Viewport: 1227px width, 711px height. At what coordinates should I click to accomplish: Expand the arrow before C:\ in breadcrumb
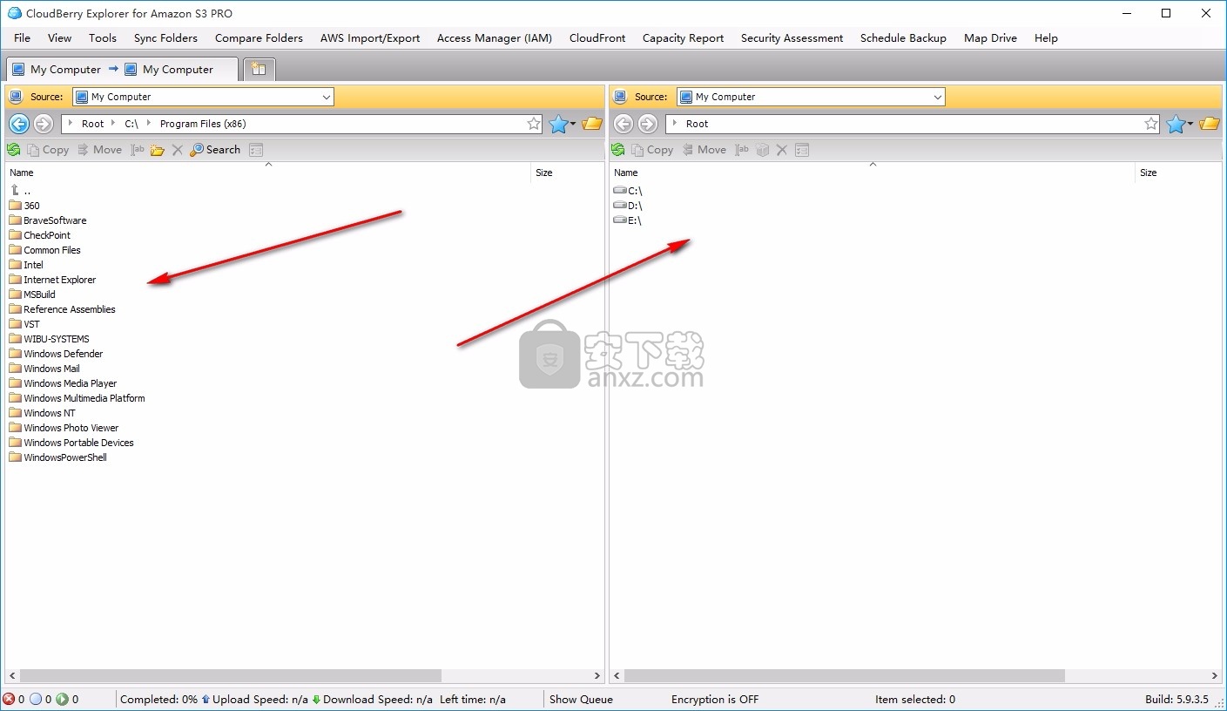(113, 124)
